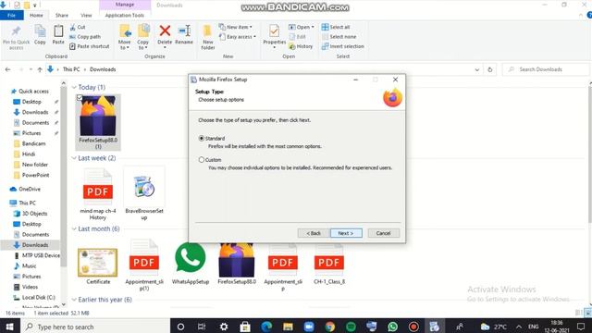Image resolution: width=592 pixels, height=333 pixels.
Task: Open the New item dropdown
Action: (236, 27)
